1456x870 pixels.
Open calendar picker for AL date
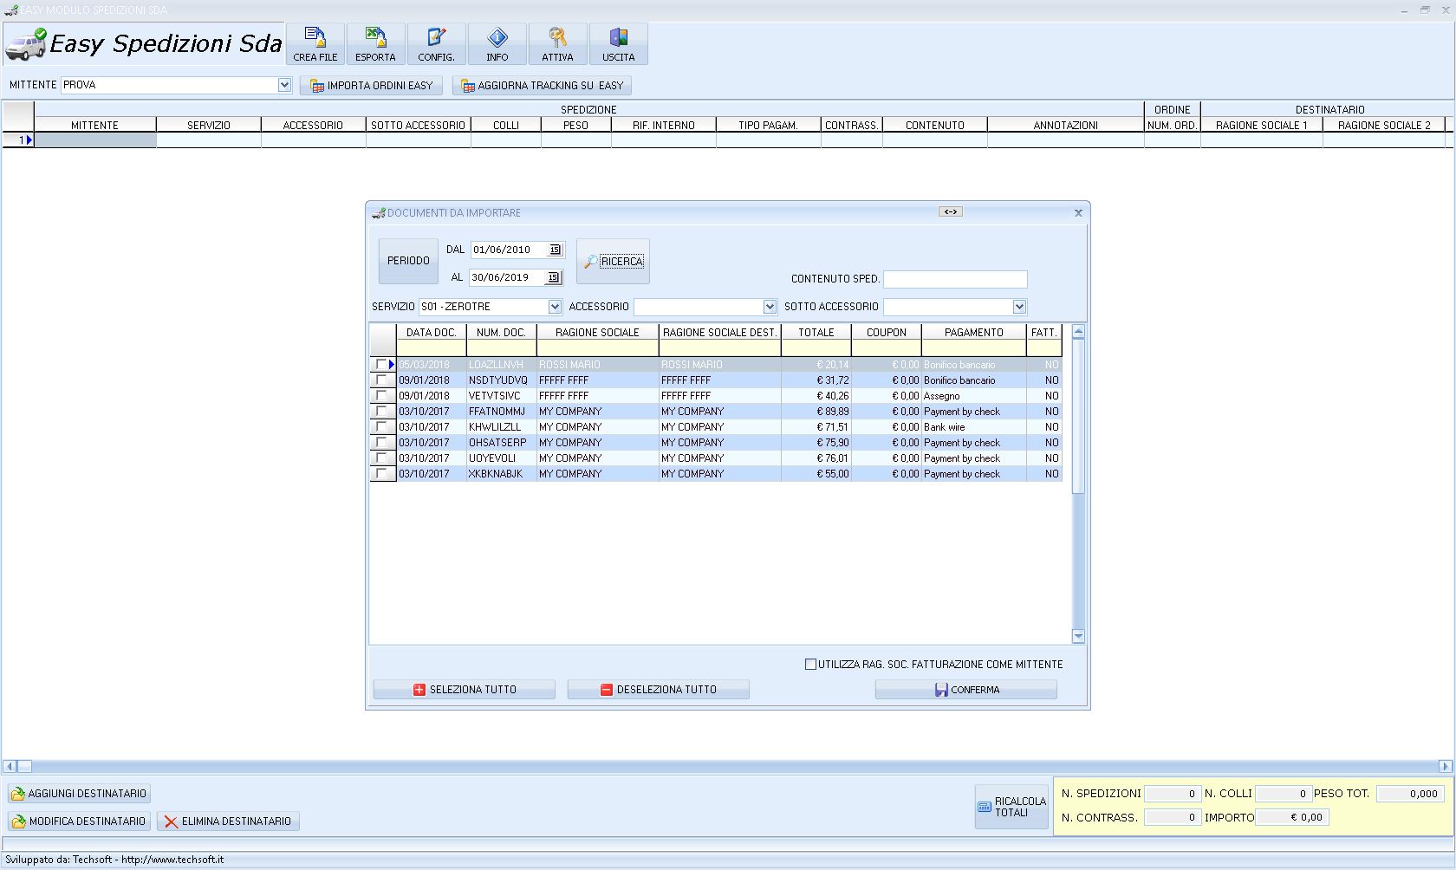pos(554,278)
